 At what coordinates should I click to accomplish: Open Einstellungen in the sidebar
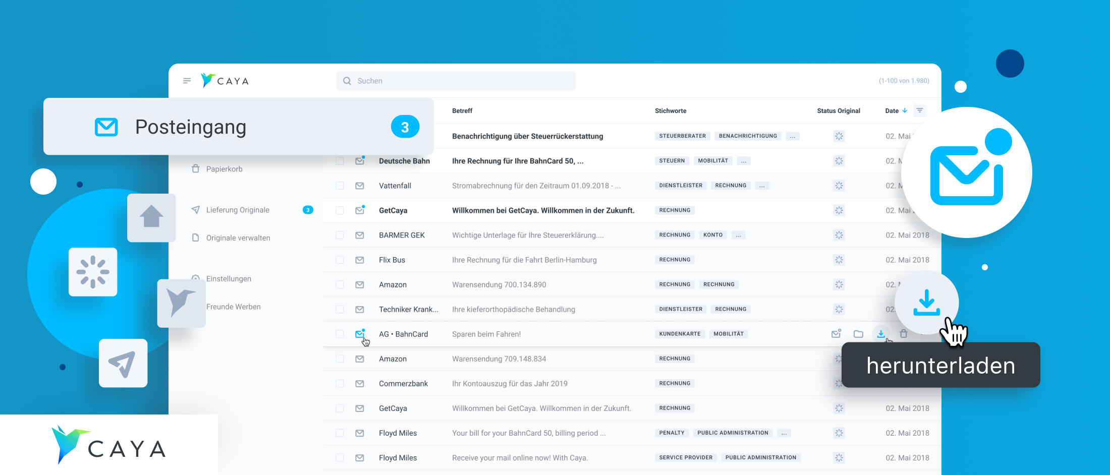click(229, 279)
